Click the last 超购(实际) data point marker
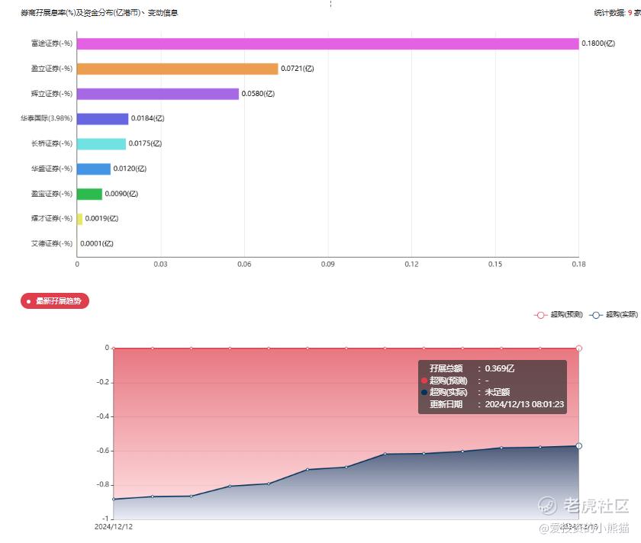This screenshot has width=641, height=543. pyautogui.click(x=579, y=446)
